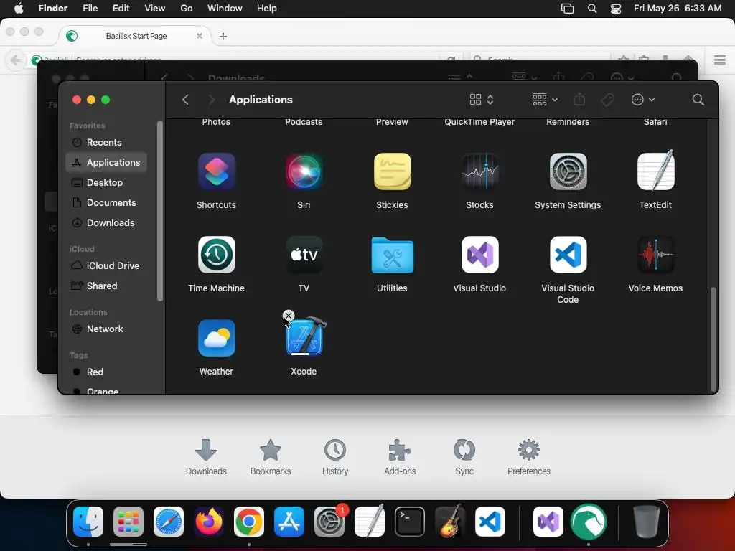Open the Help menu
This screenshot has height=551, width=735.
(x=267, y=9)
